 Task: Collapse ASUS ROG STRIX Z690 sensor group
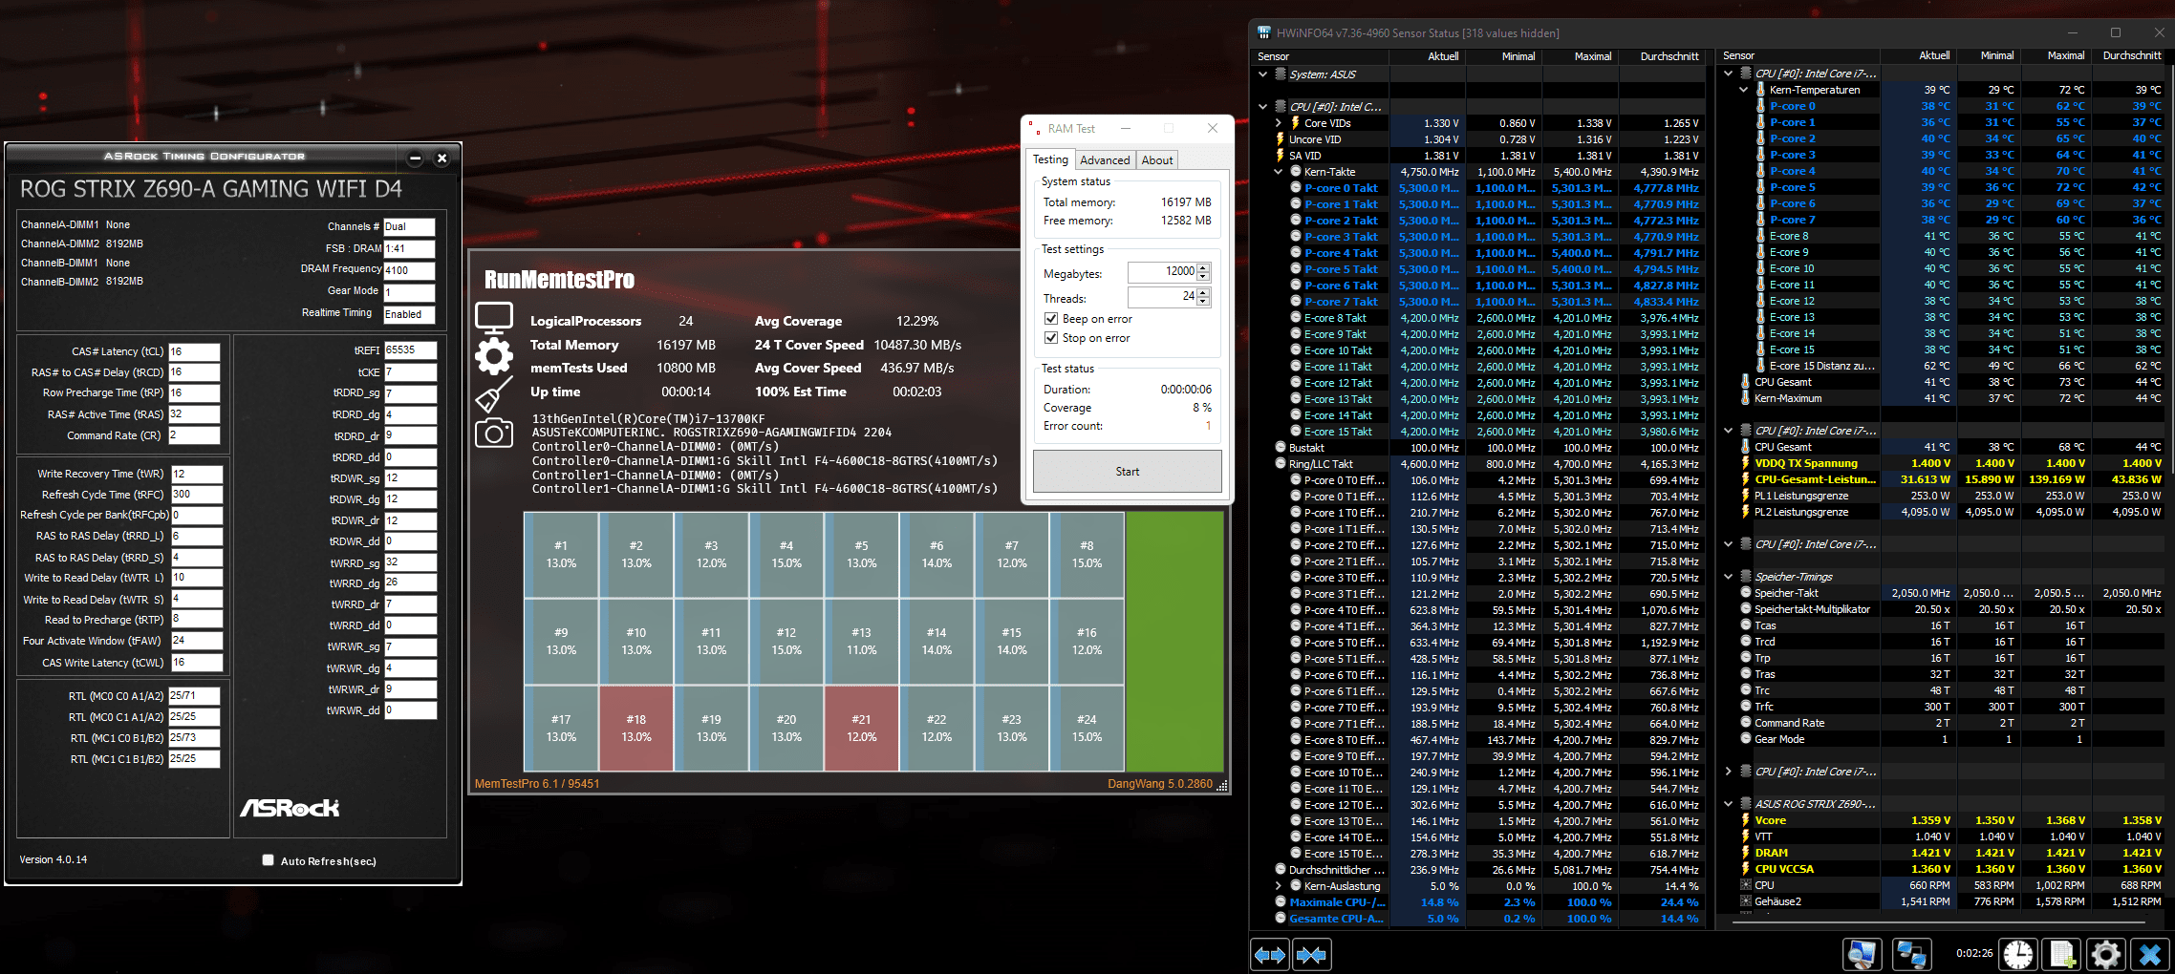(x=1728, y=804)
